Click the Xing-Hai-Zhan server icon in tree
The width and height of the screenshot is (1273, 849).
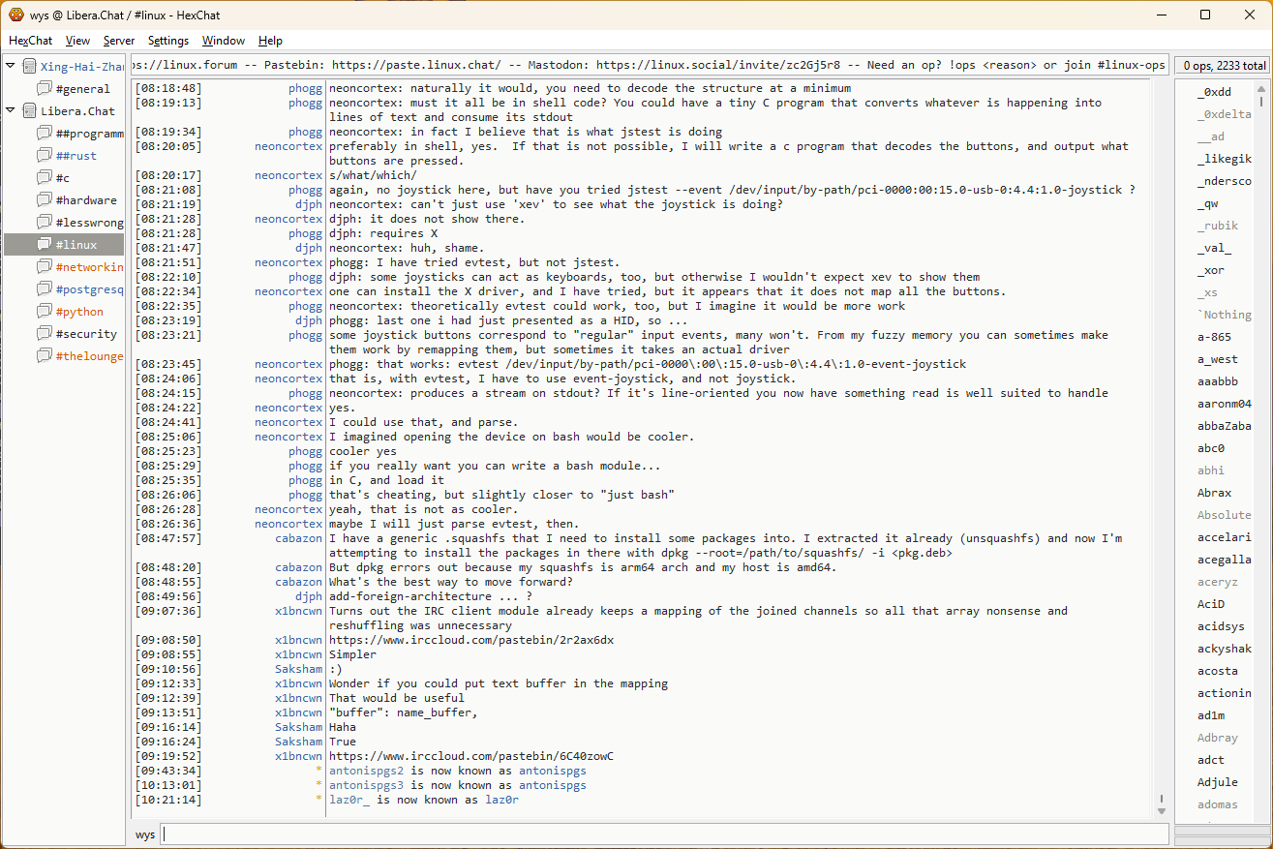(x=29, y=67)
